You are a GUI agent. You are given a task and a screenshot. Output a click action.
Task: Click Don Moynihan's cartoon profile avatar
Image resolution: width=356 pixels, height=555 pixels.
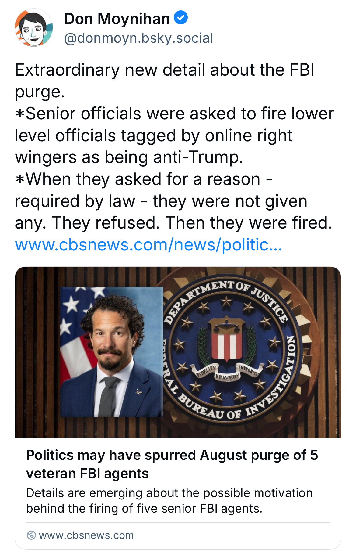34,28
